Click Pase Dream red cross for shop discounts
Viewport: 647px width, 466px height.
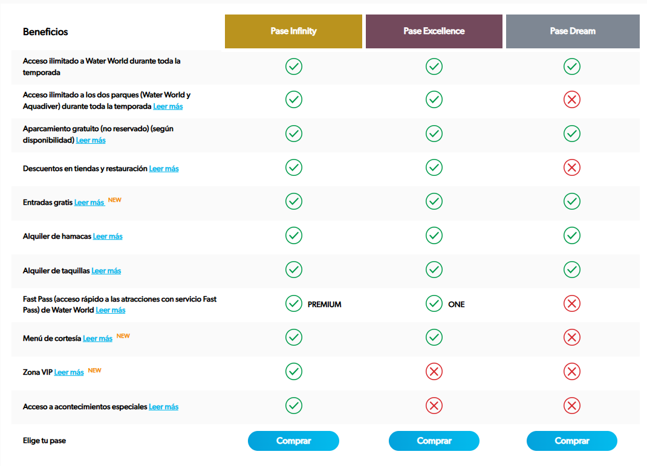tap(571, 167)
